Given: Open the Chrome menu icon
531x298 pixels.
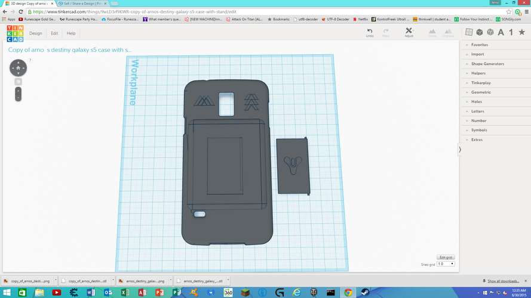Looking at the screenshot, I should click(x=527, y=12).
